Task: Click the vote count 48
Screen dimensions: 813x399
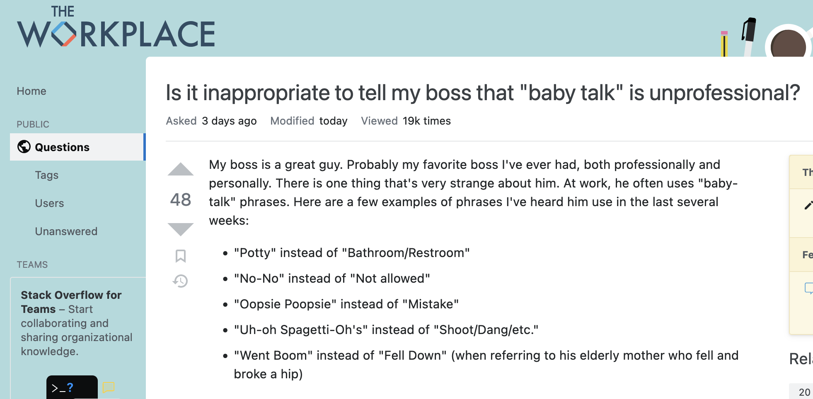Action: (180, 199)
